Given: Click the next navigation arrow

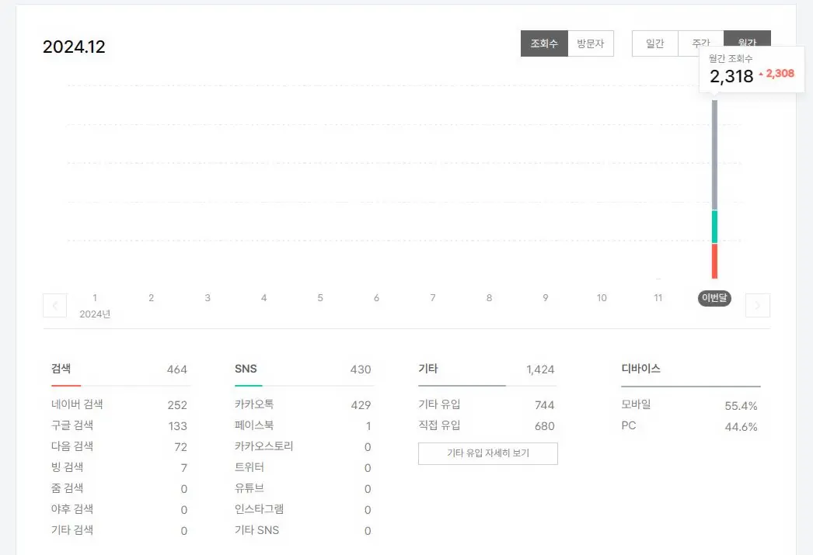Looking at the screenshot, I should [x=758, y=305].
